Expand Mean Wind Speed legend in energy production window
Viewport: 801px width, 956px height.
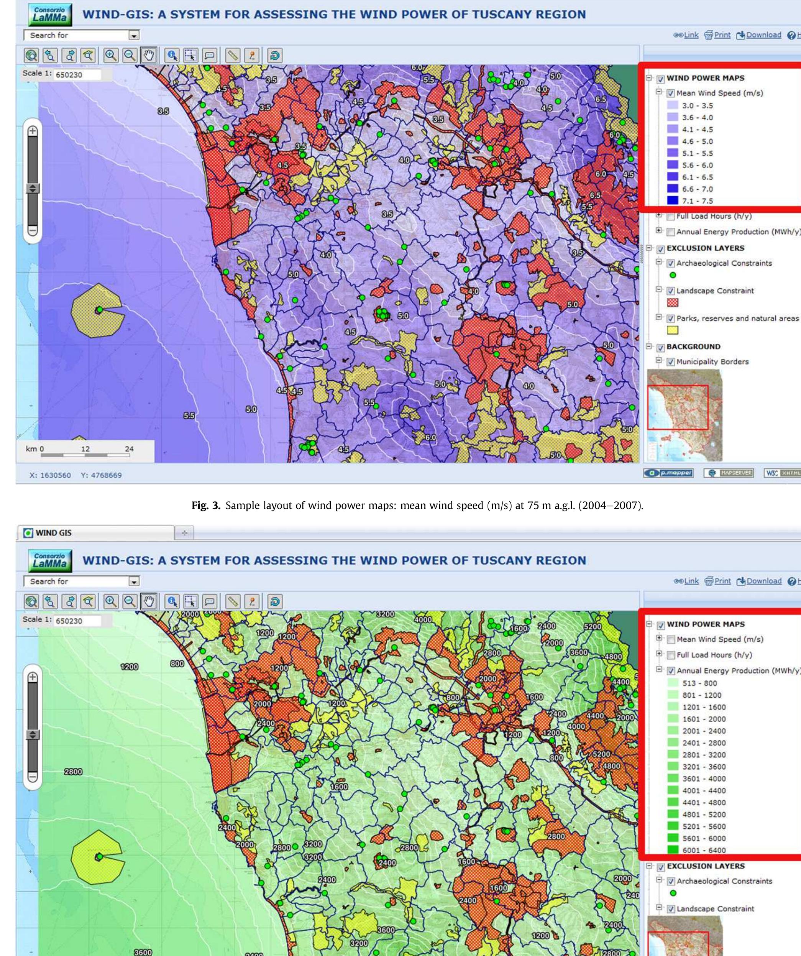658,638
